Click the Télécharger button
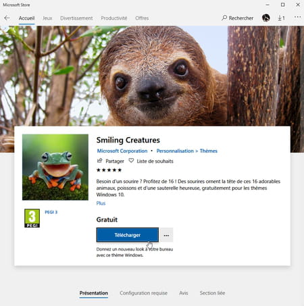Image resolution: width=304 pixels, height=306 pixels. click(x=128, y=235)
